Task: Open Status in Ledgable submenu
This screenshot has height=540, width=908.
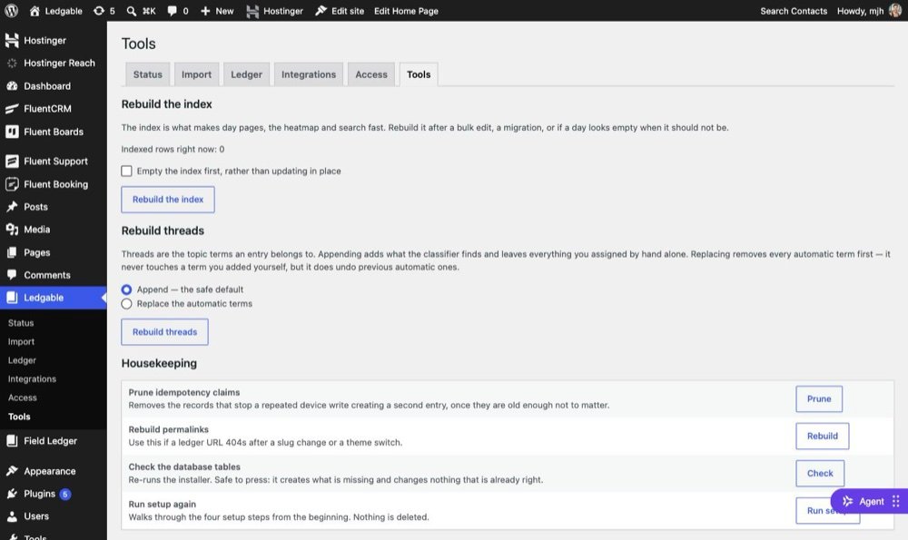Action: click(21, 323)
